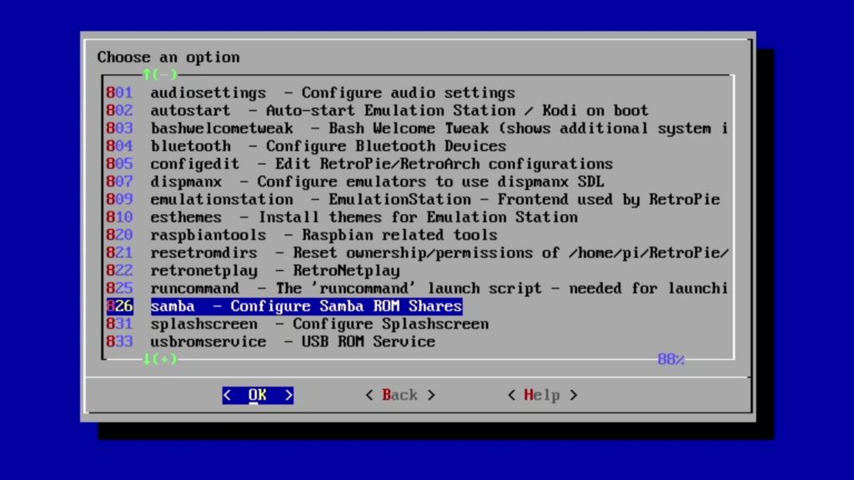Click tag number 826
Image resolution: width=854 pixels, height=480 pixels.
point(119,306)
